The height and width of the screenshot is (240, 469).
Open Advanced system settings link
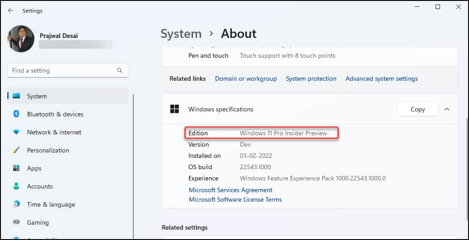382,79
